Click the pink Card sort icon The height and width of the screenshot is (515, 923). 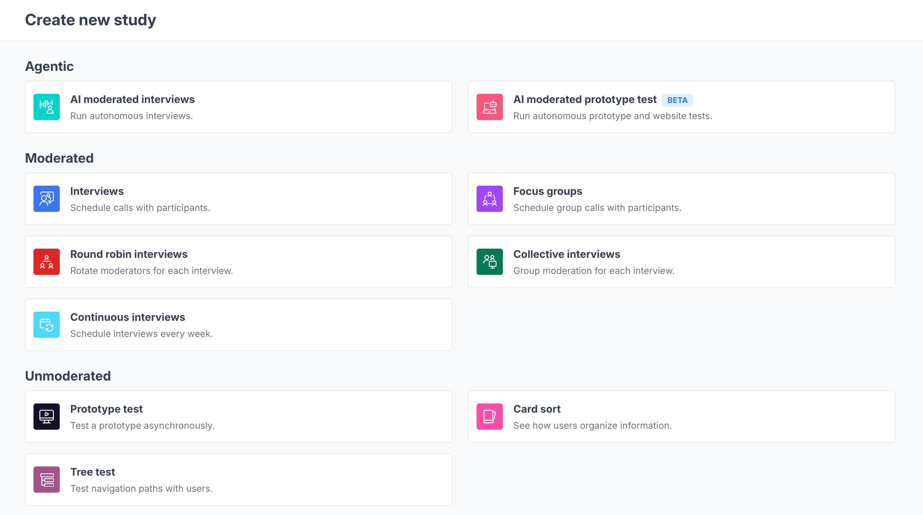(x=489, y=417)
